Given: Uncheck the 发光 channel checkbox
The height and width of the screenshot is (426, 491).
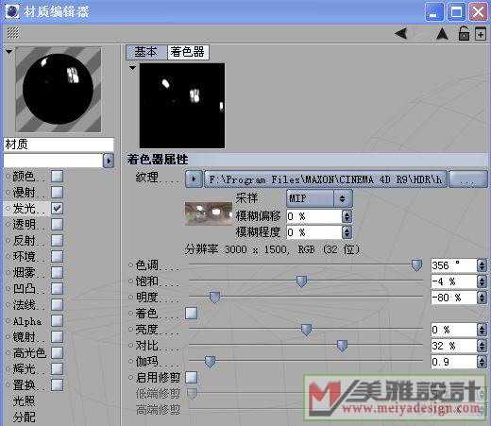Looking at the screenshot, I should 57,208.
